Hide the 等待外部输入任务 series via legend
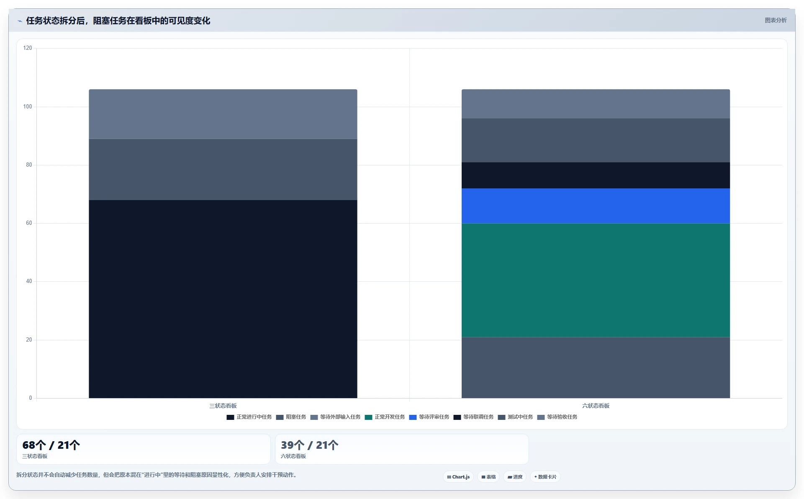This screenshot has height=499, width=804. pyautogui.click(x=335, y=417)
